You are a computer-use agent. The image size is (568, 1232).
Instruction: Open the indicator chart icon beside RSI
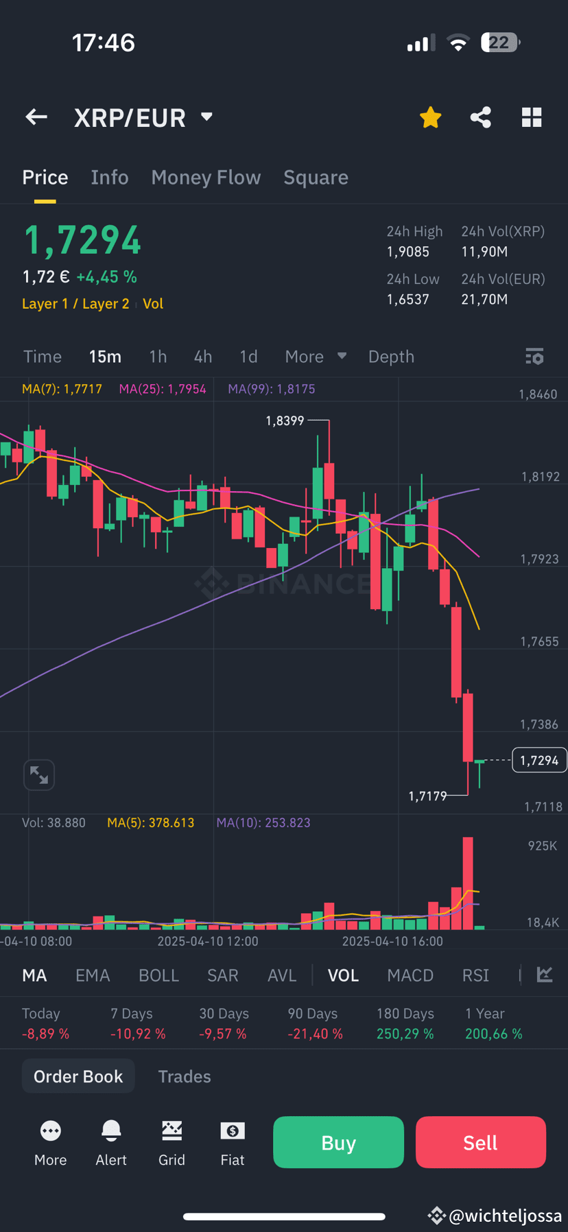coord(544,975)
